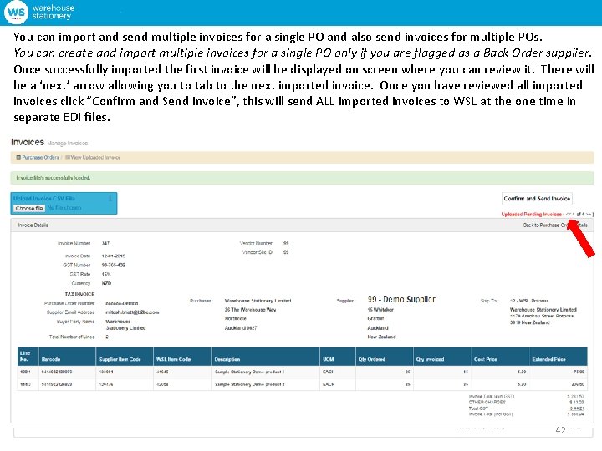This screenshot has height=451, width=602.
Task: Click the OTHER CHARGES total label
Action: pyautogui.click(x=487, y=402)
